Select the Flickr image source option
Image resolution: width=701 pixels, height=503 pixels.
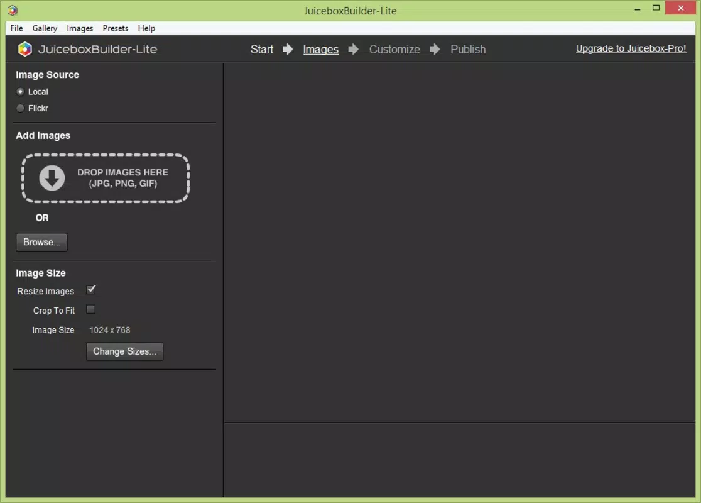pos(20,108)
